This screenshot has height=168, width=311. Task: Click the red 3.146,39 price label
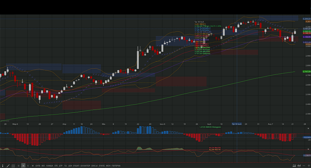[x=307, y=34]
